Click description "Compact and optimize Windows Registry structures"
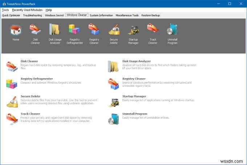 [x=51, y=82]
